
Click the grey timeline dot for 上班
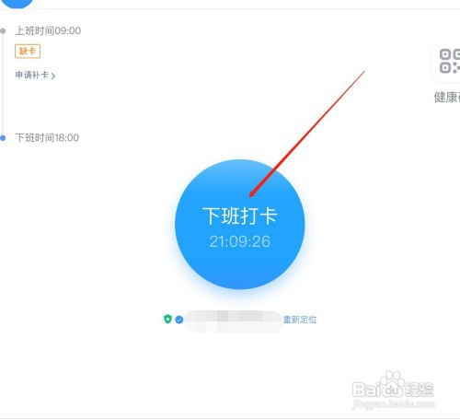(x=3, y=30)
